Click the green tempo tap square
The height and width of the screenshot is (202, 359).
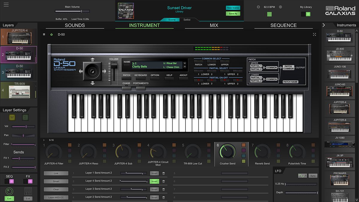point(269,14)
